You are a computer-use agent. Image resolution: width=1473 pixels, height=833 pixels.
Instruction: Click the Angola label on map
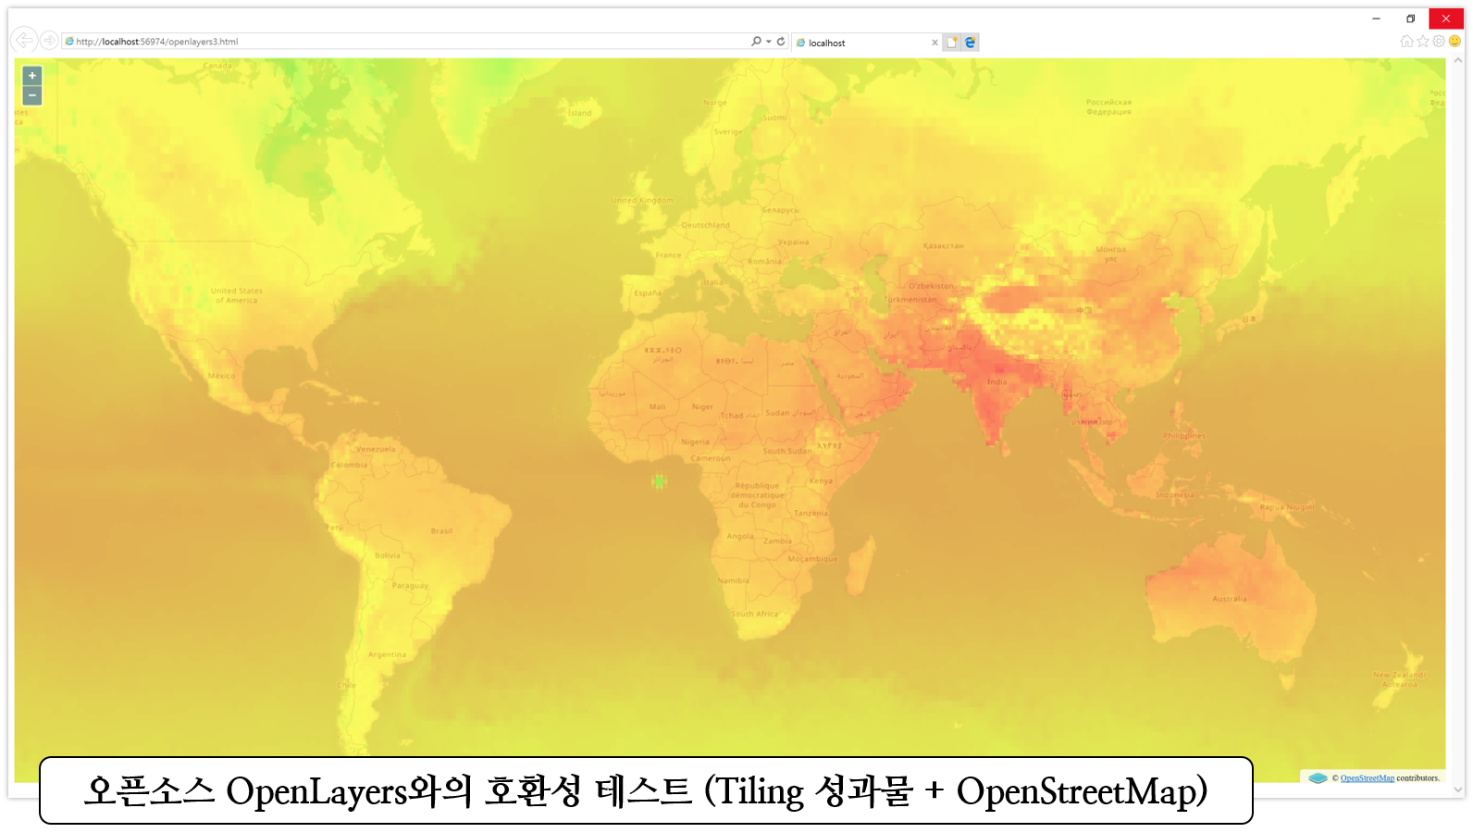click(x=740, y=536)
